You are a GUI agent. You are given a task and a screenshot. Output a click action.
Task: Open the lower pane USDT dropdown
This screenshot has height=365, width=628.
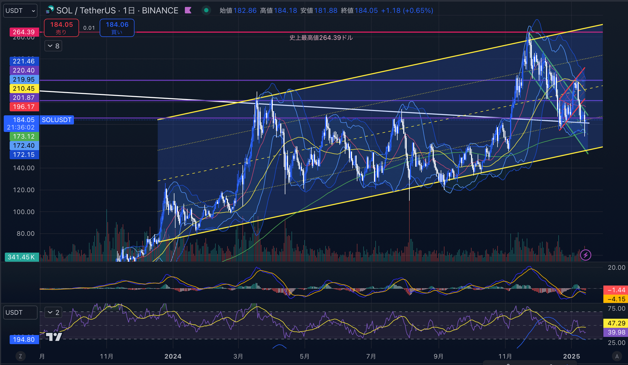coord(20,313)
